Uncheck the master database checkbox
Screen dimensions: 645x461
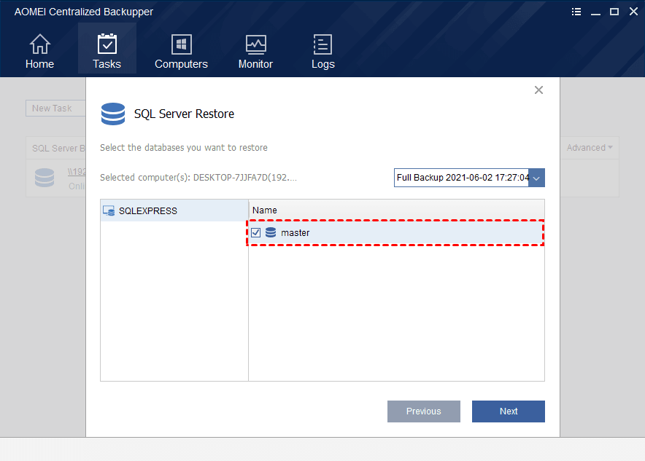pos(256,233)
